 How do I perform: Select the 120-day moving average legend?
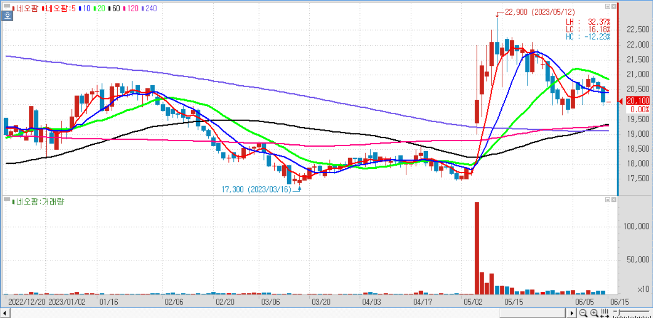point(130,8)
